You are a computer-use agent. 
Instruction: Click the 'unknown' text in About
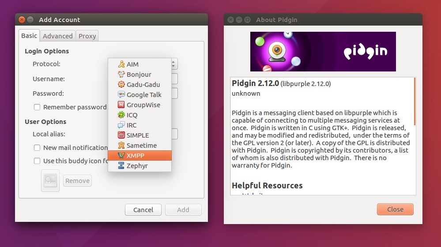246,94
